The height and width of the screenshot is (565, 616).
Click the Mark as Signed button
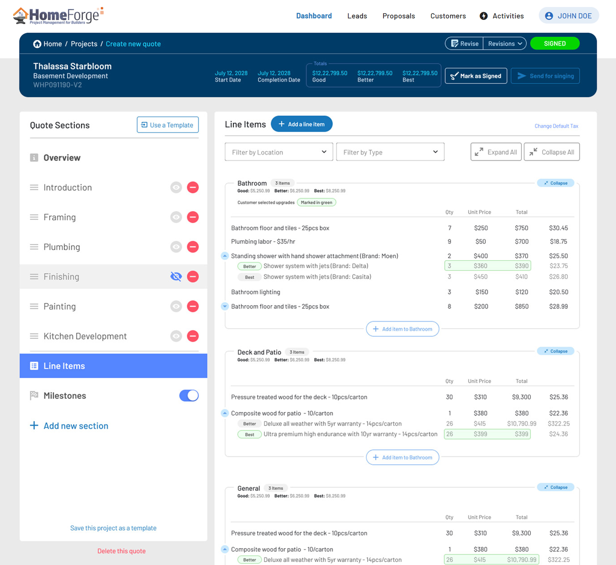[x=476, y=76]
